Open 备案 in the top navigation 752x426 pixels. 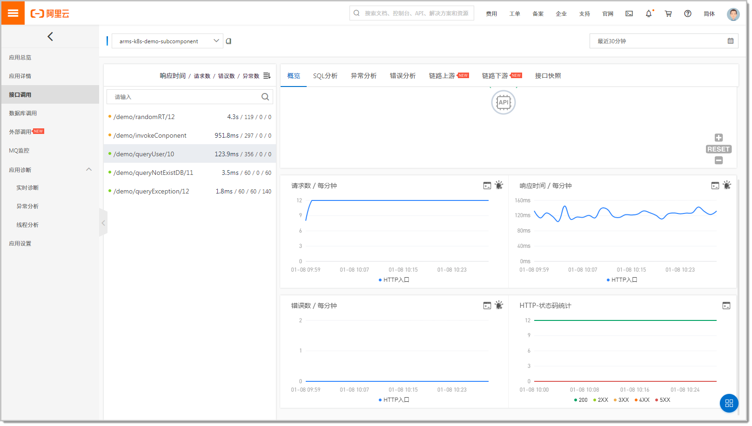(538, 14)
